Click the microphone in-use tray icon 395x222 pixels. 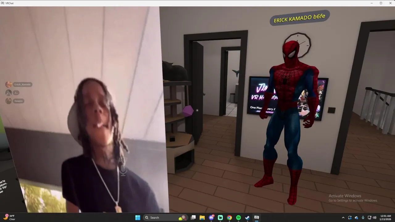(363, 218)
